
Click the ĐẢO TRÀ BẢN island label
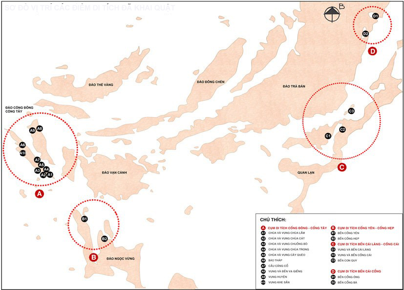pos(294,86)
